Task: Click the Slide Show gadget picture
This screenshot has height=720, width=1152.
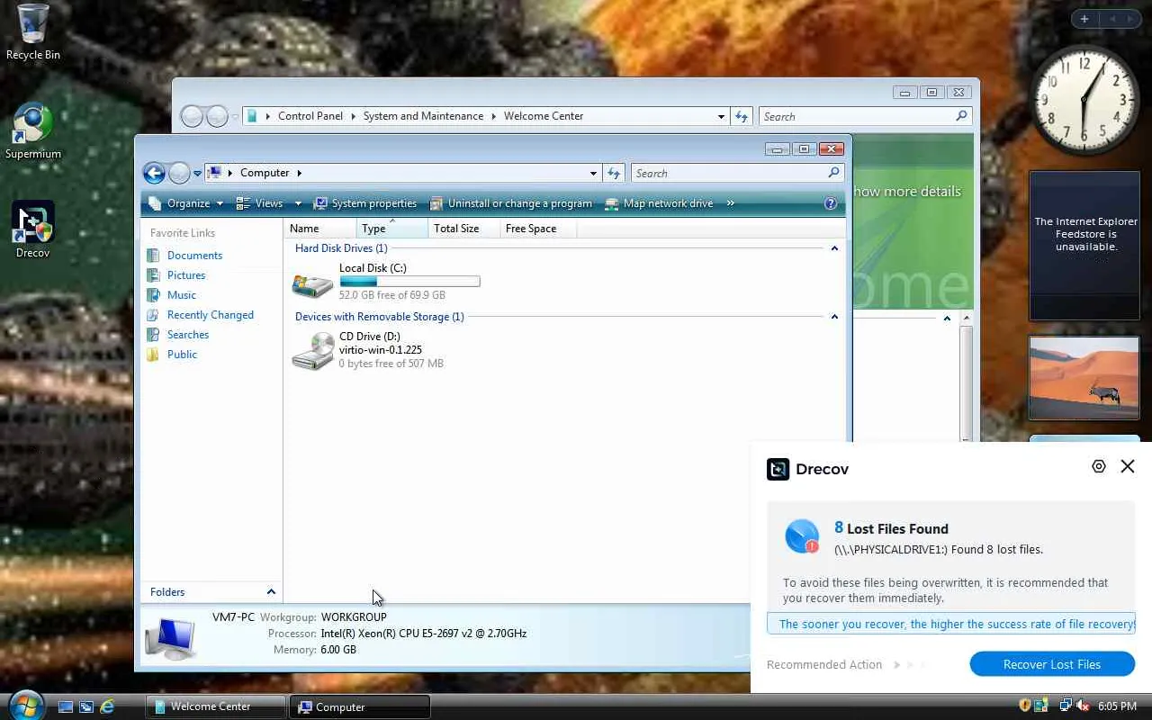Action: (x=1084, y=378)
